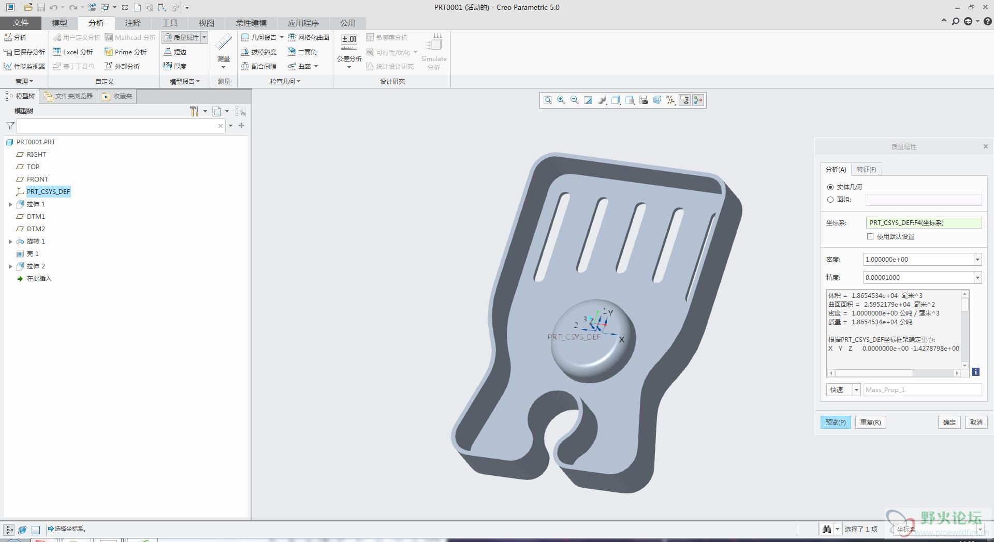Click the 重复(R) button
This screenshot has width=994, height=542.
[x=870, y=423]
